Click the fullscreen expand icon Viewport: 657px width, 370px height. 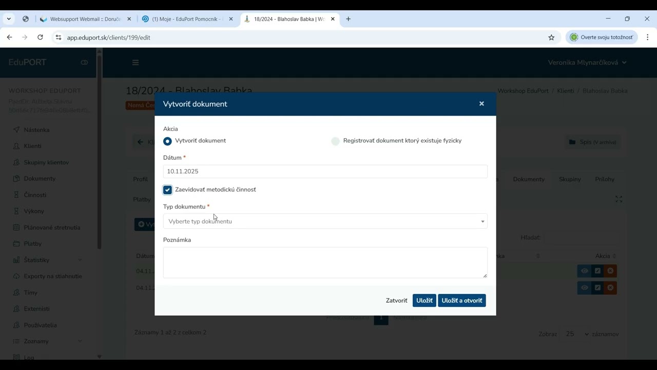(619, 199)
